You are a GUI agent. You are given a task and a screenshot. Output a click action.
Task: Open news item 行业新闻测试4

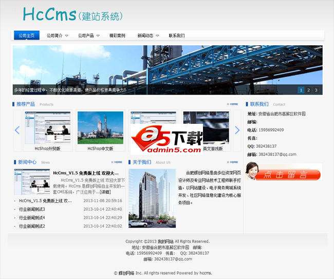[x=32, y=218]
